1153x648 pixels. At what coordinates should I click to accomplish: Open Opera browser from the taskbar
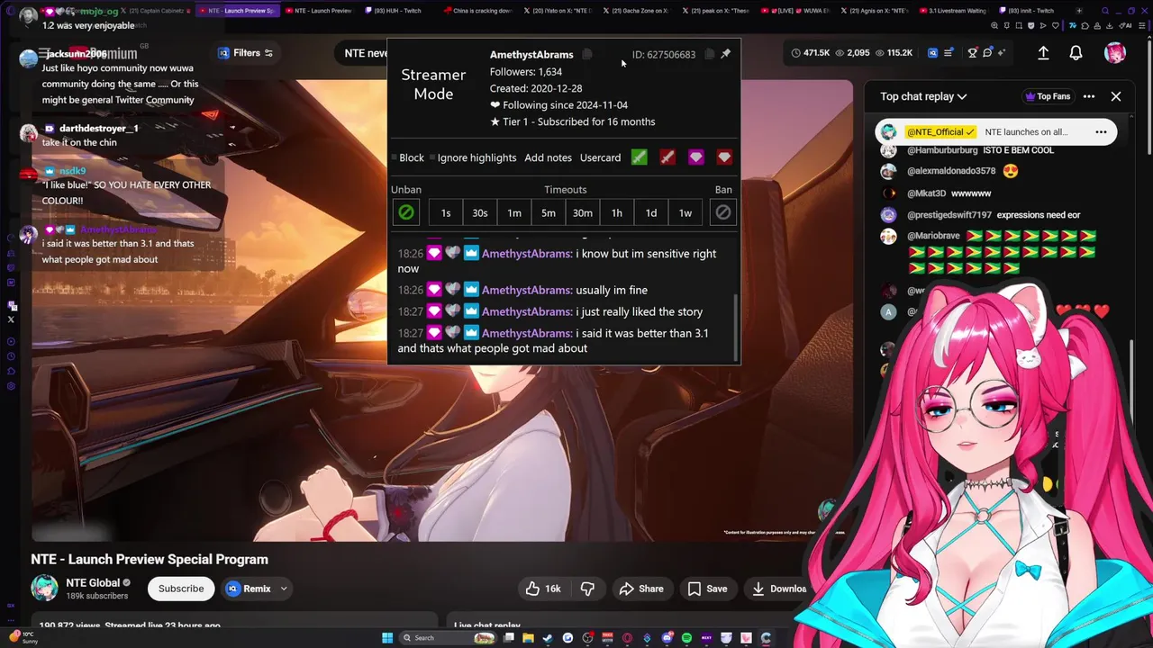[x=627, y=638]
